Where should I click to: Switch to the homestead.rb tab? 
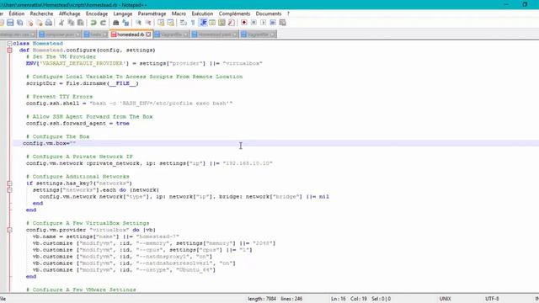tap(131, 35)
